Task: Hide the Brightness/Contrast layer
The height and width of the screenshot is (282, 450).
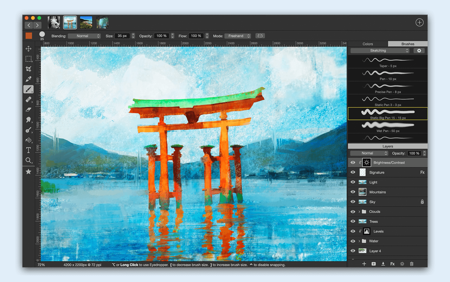Action: [353, 163]
